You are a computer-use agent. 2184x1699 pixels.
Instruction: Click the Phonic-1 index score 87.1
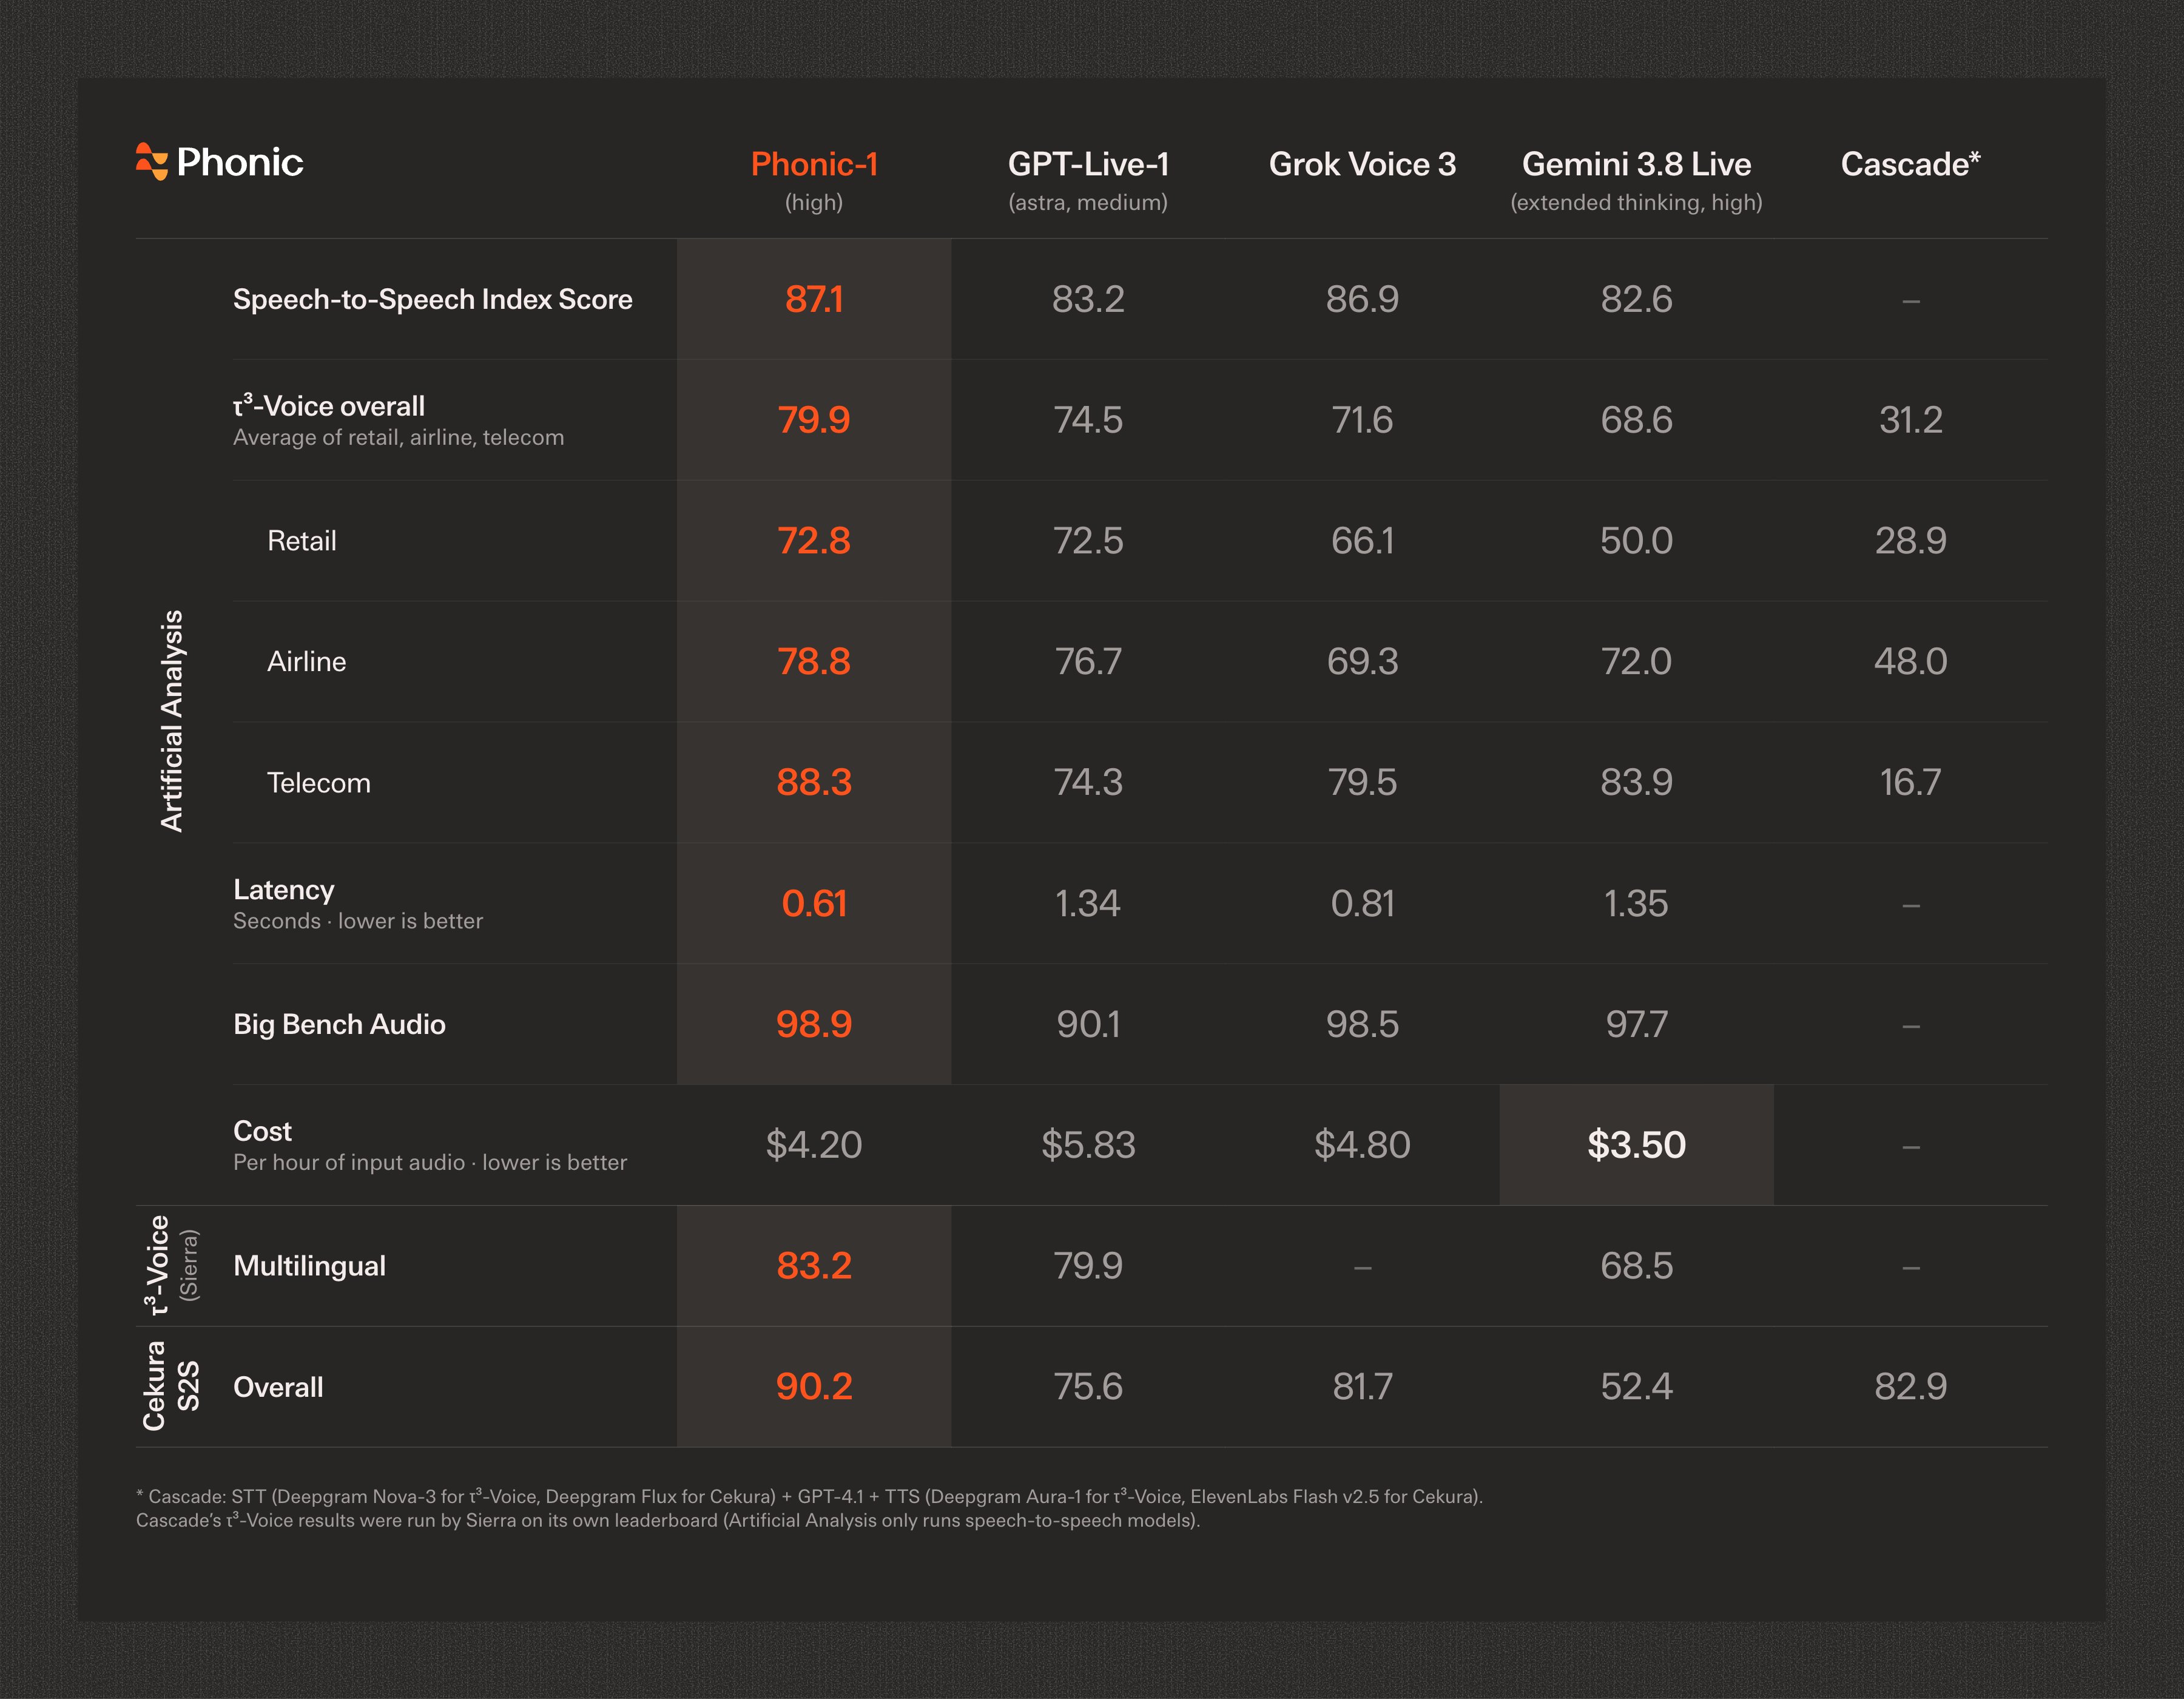(814, 299)
